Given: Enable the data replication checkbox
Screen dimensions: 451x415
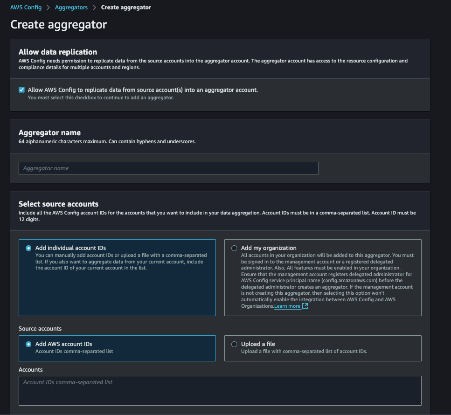Looking at the screenshot, I should point(21,90).
